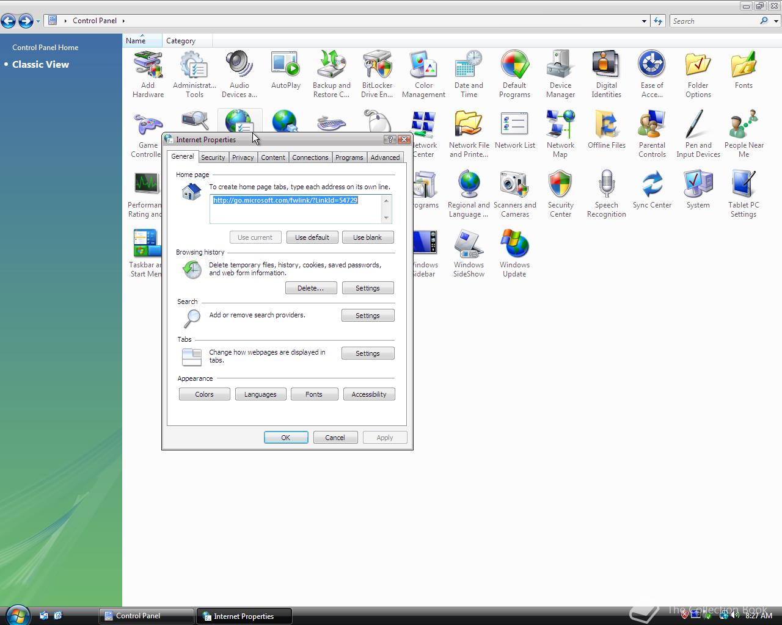Open Fonts folder icon
The height and width of the screenshot is (625, 782).
tap(744, 71)
